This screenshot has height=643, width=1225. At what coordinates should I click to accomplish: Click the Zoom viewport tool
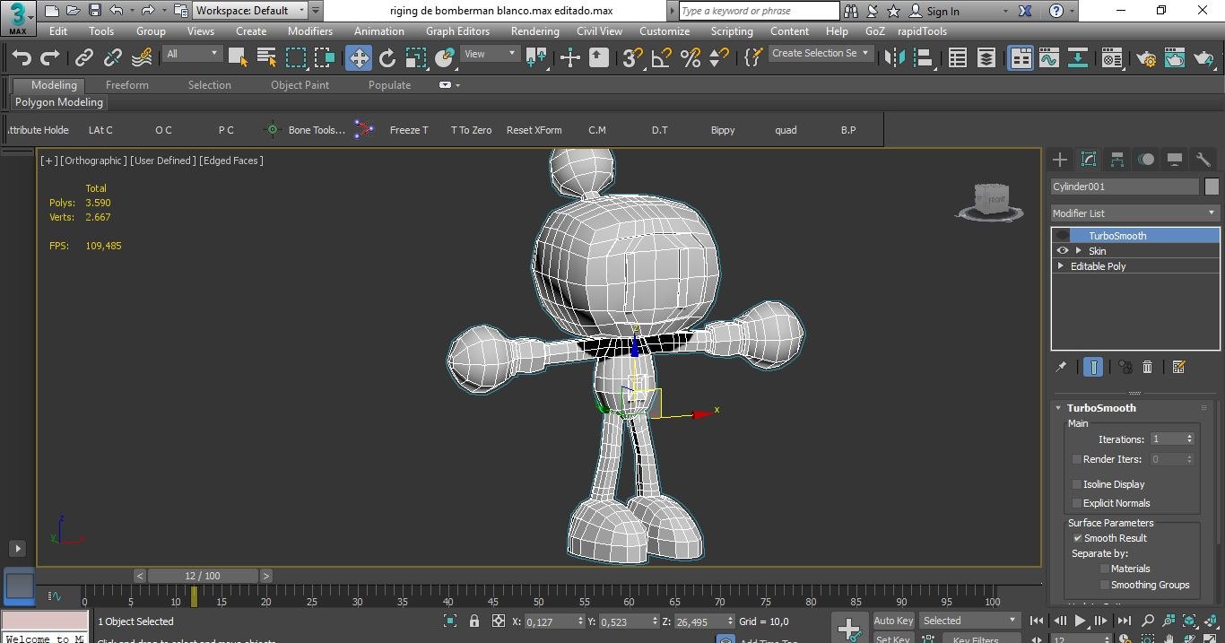coord(1148,621)
